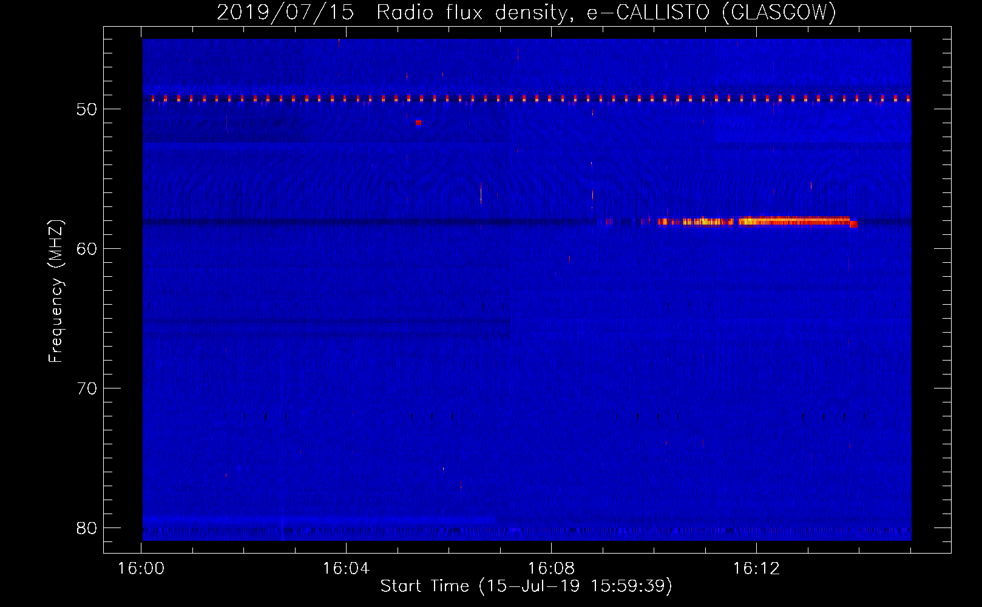This screenshot has width=982, height=607.
Task: Click the red square spot near 51 MHz
Action: (x=418, y=122)
